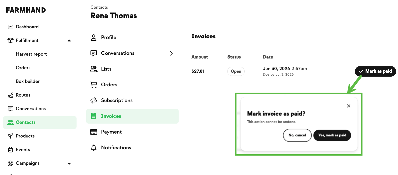
Task: Click the Lists people icon
Action: (x=94, y=69)
